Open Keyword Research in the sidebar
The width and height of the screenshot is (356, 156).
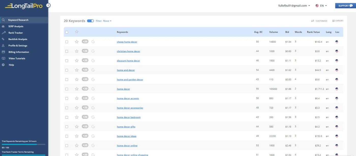pos(24,20)
